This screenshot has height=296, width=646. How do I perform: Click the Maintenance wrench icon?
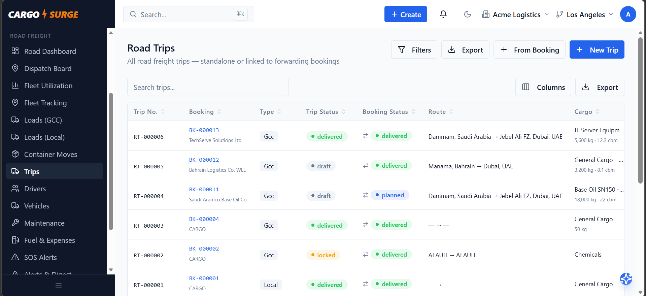15,223
